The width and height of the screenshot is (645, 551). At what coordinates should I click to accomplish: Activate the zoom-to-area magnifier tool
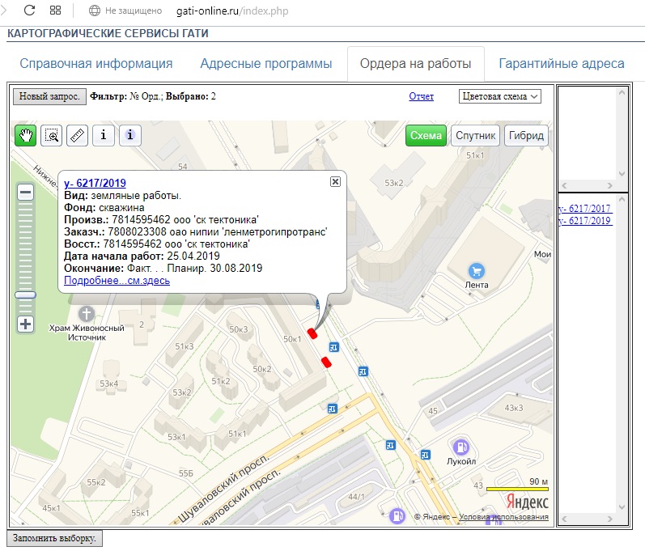pyautogui.click(x=52, y=135)
